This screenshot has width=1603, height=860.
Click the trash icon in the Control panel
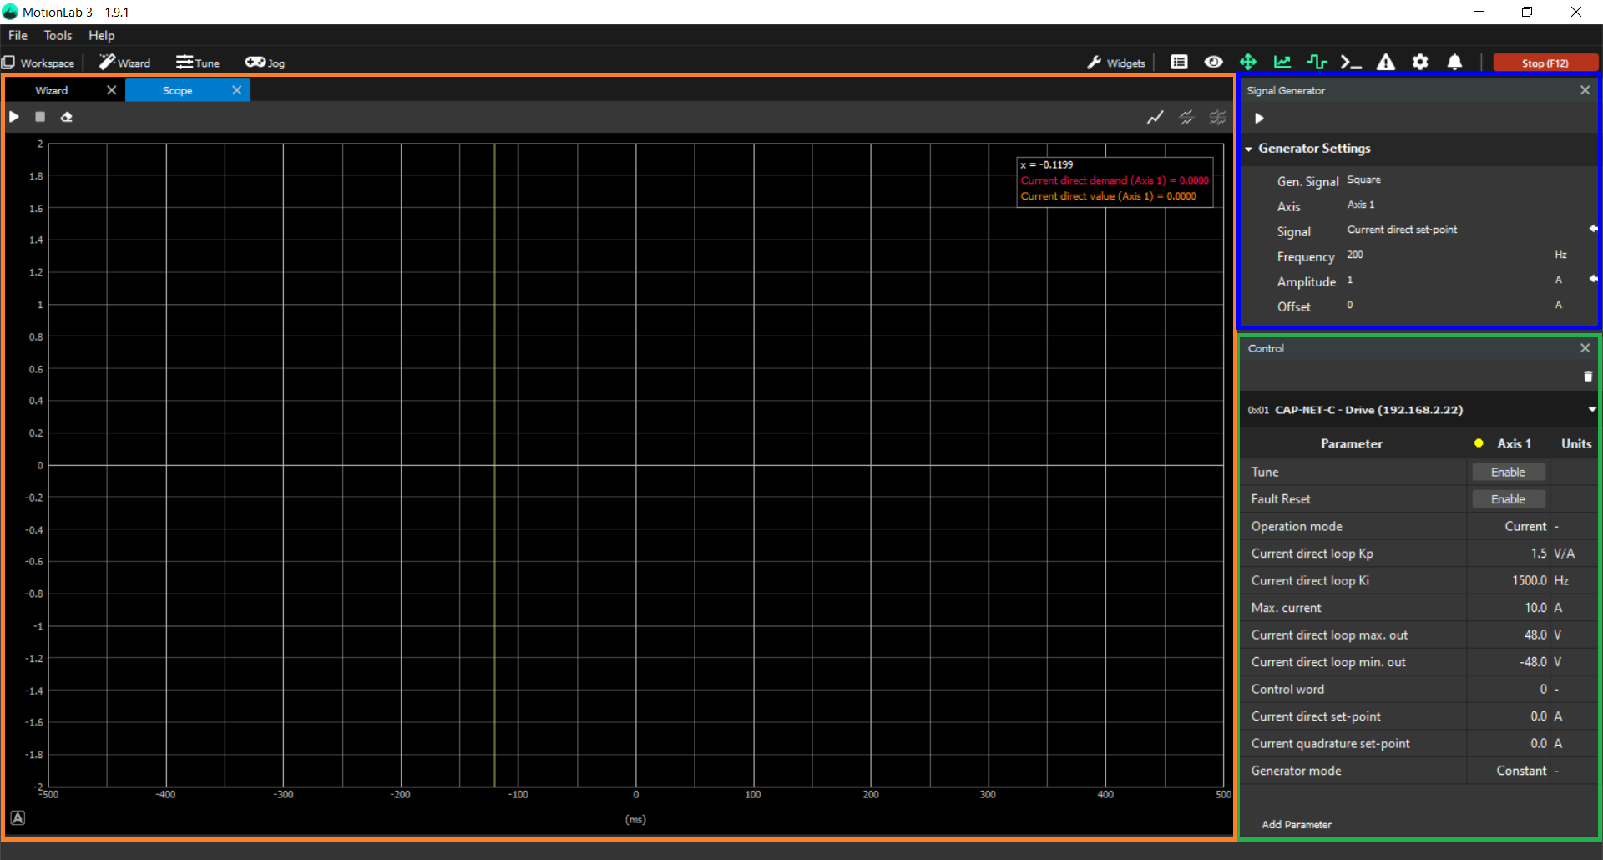[x=1588, y=377]
